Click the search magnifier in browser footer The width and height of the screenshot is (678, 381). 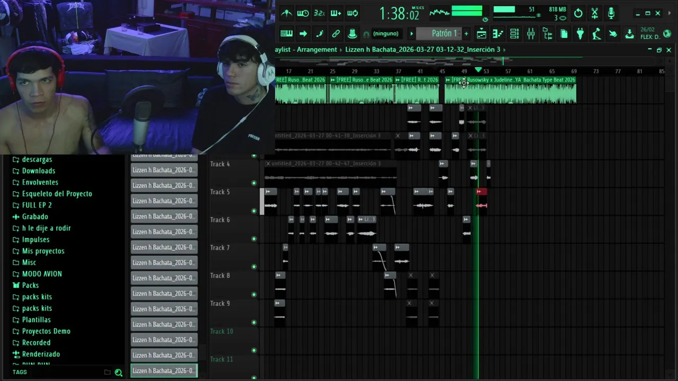(119, 373)
